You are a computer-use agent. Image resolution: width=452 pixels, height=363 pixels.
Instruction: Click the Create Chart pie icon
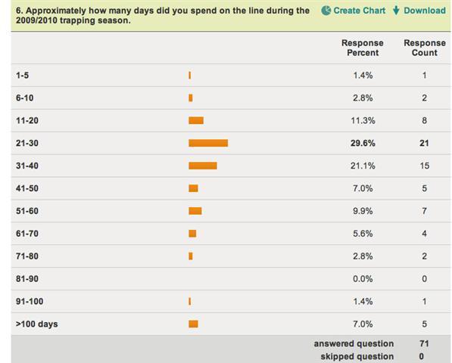pyautogui.click(x=326, y=11)
